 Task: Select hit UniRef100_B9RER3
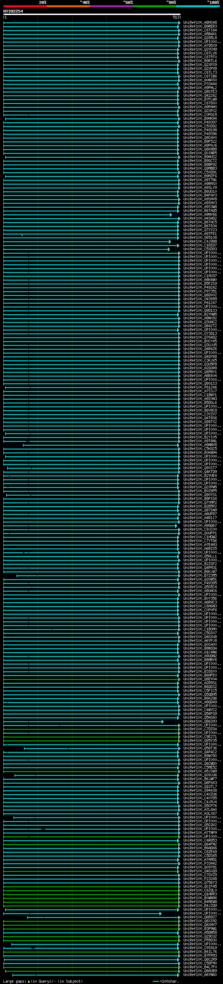point(200,27)
